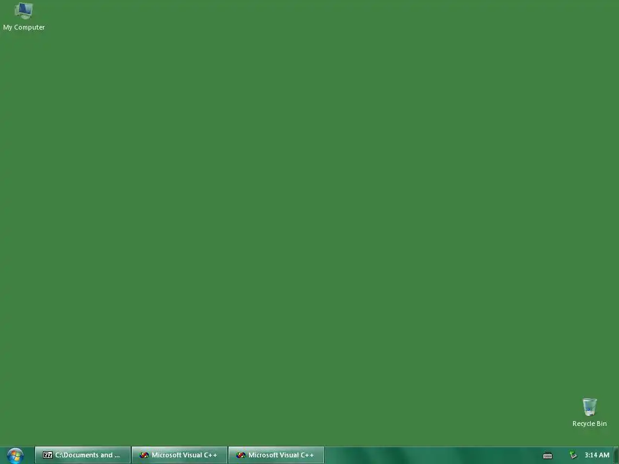Screen dimensions: 619x464
Task: Activate the Visual C++ button beside the 7-Zip button
Action: (179, 455)
